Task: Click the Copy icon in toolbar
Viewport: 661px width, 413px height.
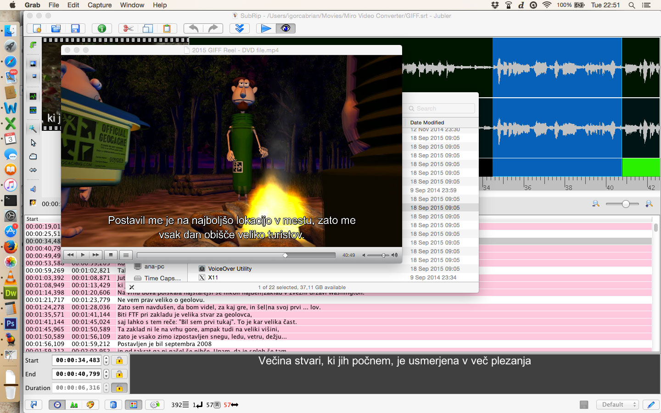Action: (147, 28)
